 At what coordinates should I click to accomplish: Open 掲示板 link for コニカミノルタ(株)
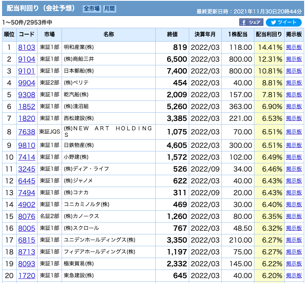(294, 204)
